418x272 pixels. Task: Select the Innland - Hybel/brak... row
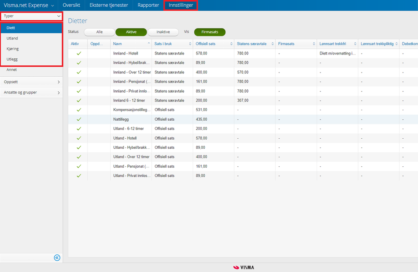point(132,63)
